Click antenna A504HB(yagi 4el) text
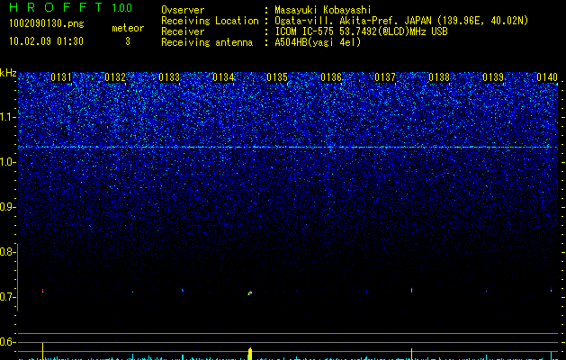Screen dimensions: 566x360 (318, 42)
